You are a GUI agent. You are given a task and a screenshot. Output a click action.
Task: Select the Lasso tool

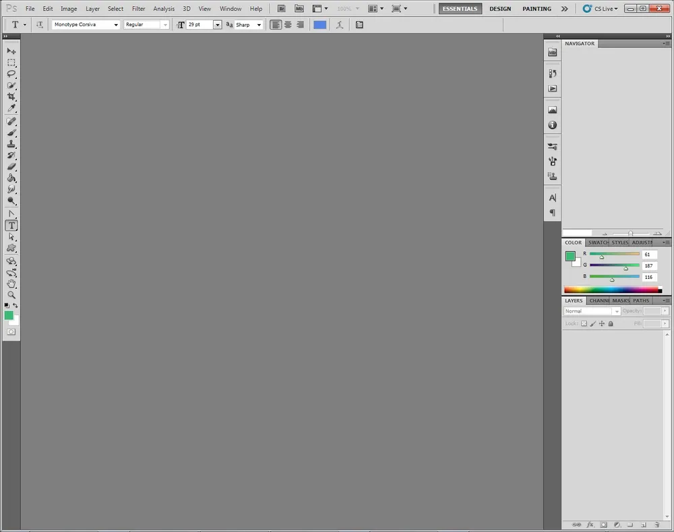11,73
